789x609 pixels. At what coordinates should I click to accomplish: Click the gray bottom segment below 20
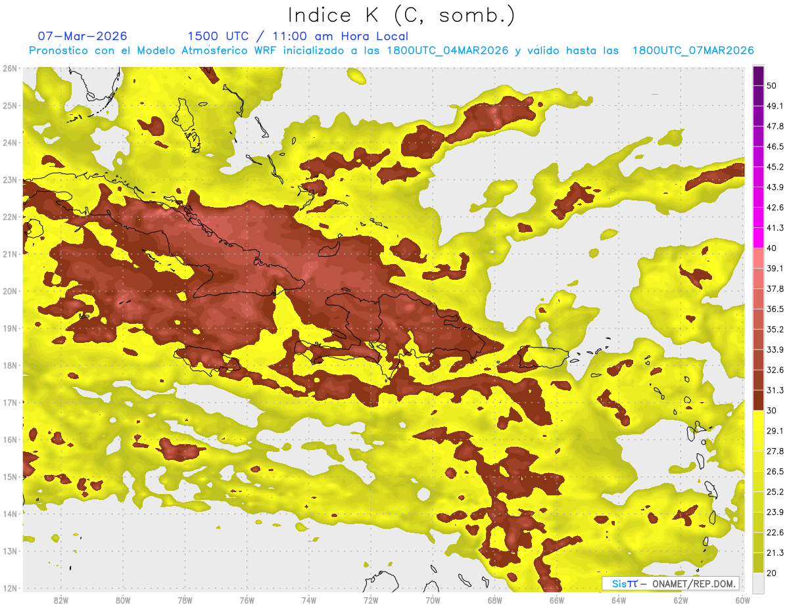(x=758, y=583)
